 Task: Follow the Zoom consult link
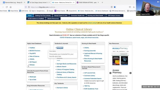[x=93, y=23]
